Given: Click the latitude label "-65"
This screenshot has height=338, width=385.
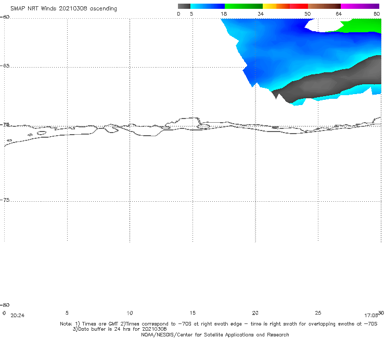Looking at the screenshot, I should pyautogui.click(x=5, y=66).
